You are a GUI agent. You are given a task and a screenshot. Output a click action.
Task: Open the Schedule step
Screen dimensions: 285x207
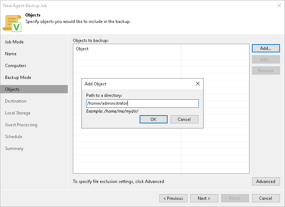[x=13, y=137]
